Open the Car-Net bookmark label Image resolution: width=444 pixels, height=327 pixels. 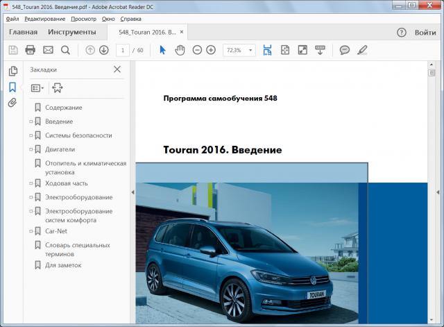(56, 231)
